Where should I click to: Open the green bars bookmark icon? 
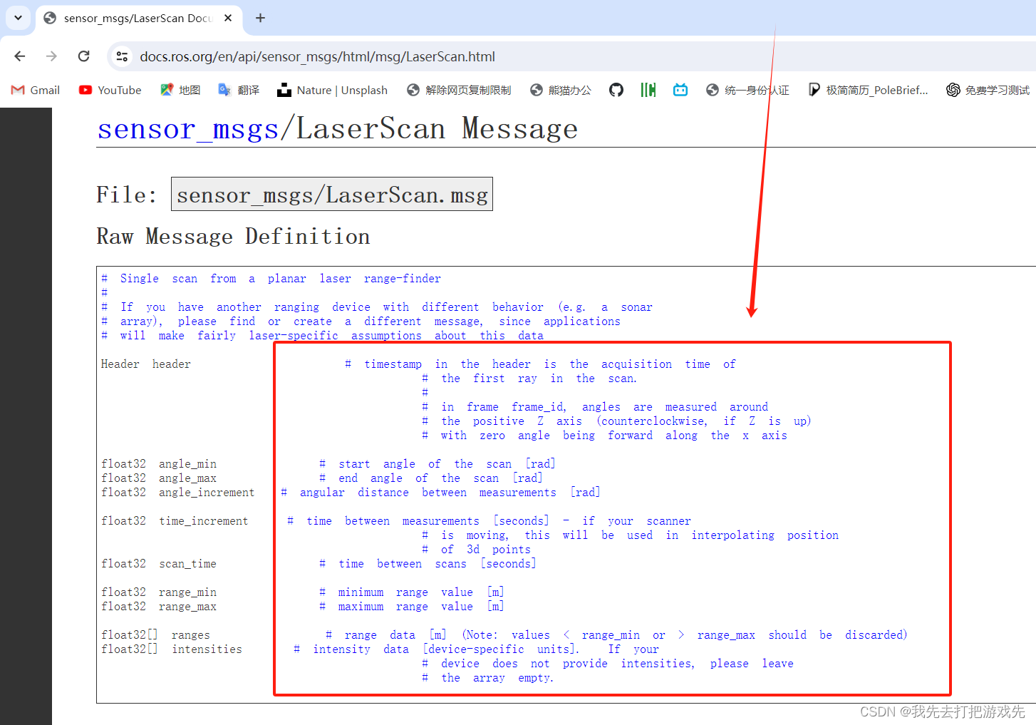click(648, 90)
